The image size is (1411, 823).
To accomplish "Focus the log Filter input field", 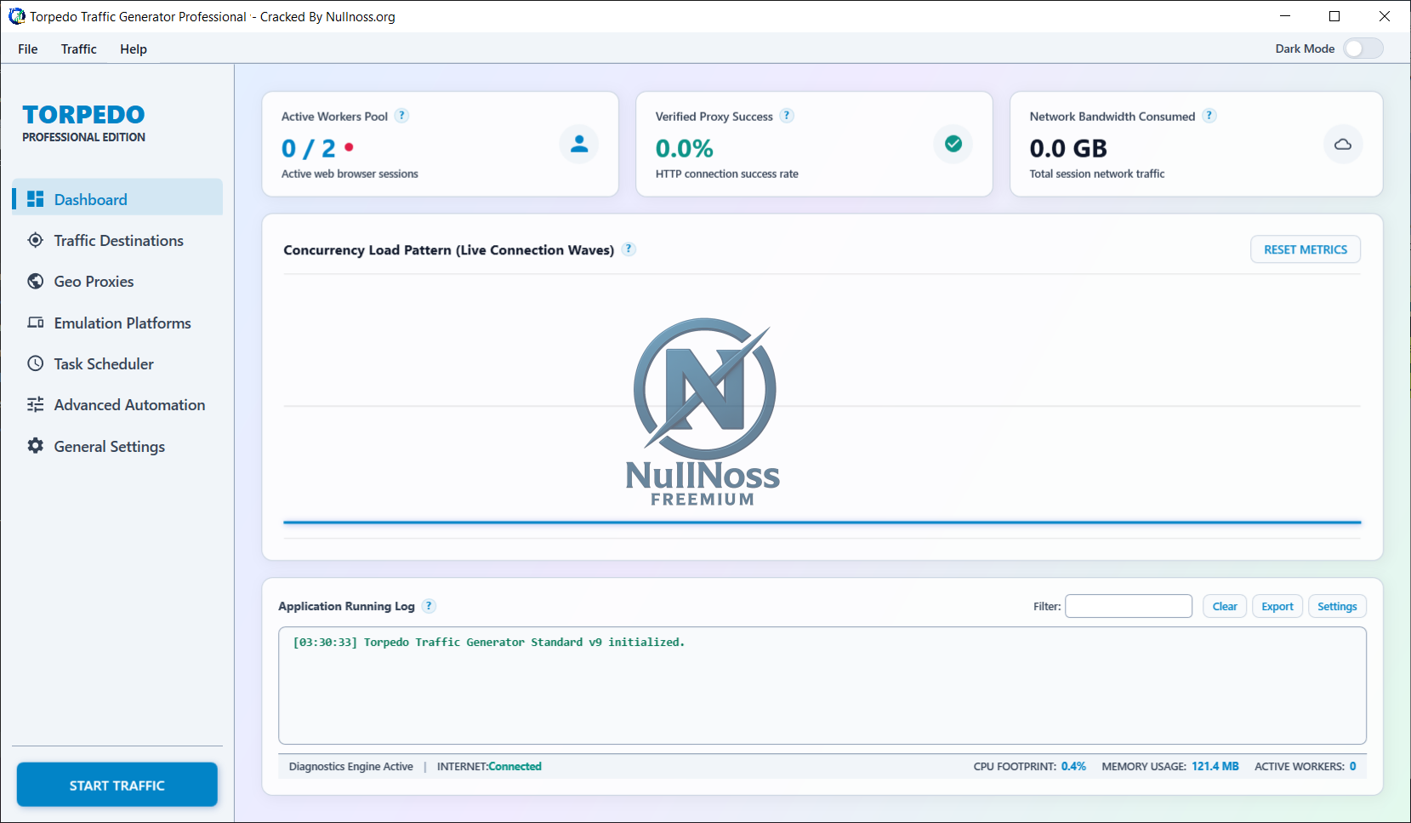I will click(1129, 606).
